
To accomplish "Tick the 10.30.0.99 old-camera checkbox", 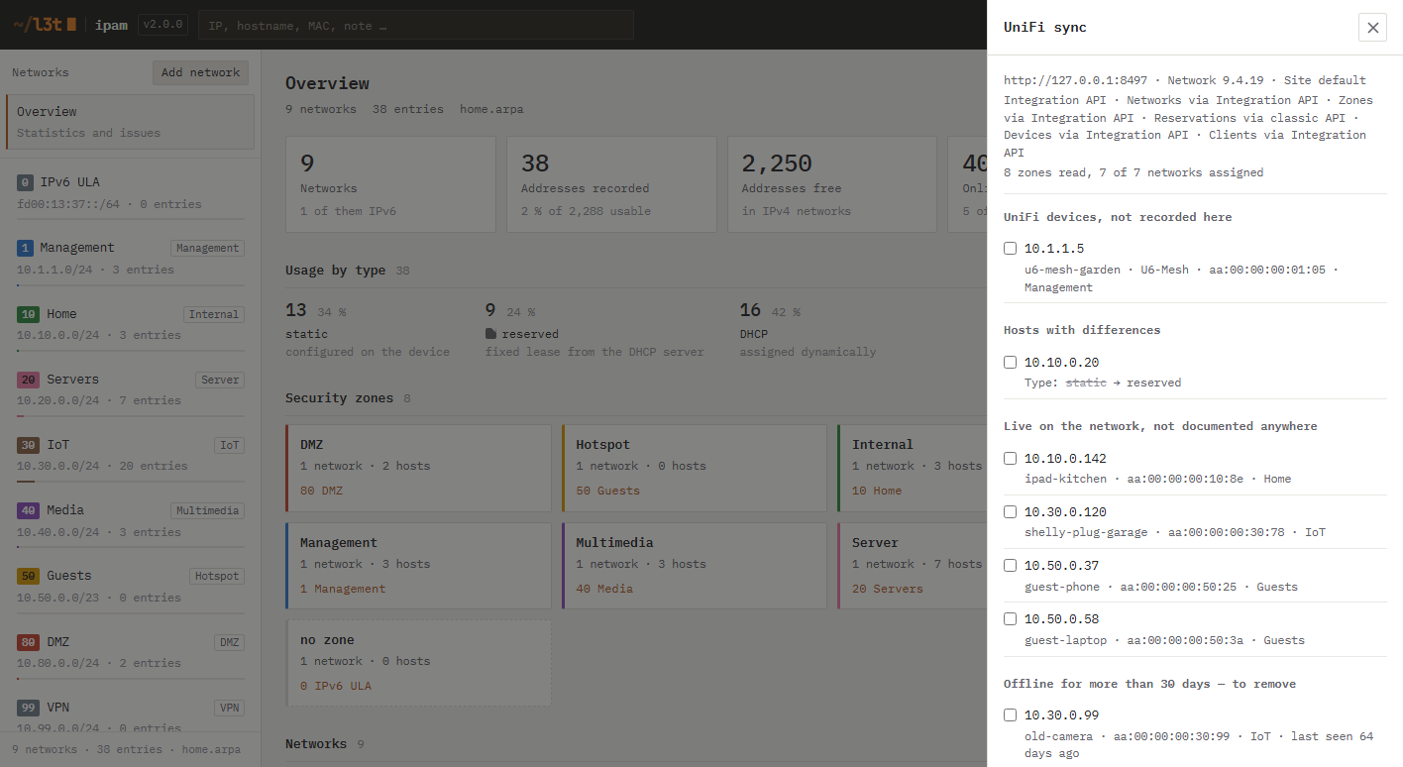I will (1010, 714).
